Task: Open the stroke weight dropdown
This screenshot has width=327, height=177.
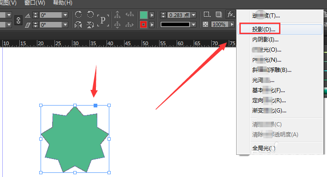Action: (x=194, y=15)
